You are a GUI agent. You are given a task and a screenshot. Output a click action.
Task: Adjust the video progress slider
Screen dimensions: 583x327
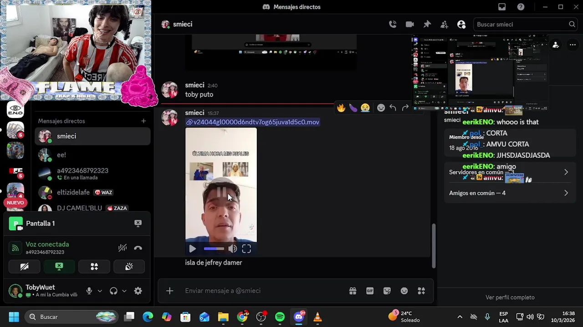[x=214, y=248]
